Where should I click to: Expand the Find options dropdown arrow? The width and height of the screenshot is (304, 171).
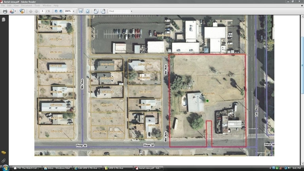pyautogui.click(x=131, y=11)
